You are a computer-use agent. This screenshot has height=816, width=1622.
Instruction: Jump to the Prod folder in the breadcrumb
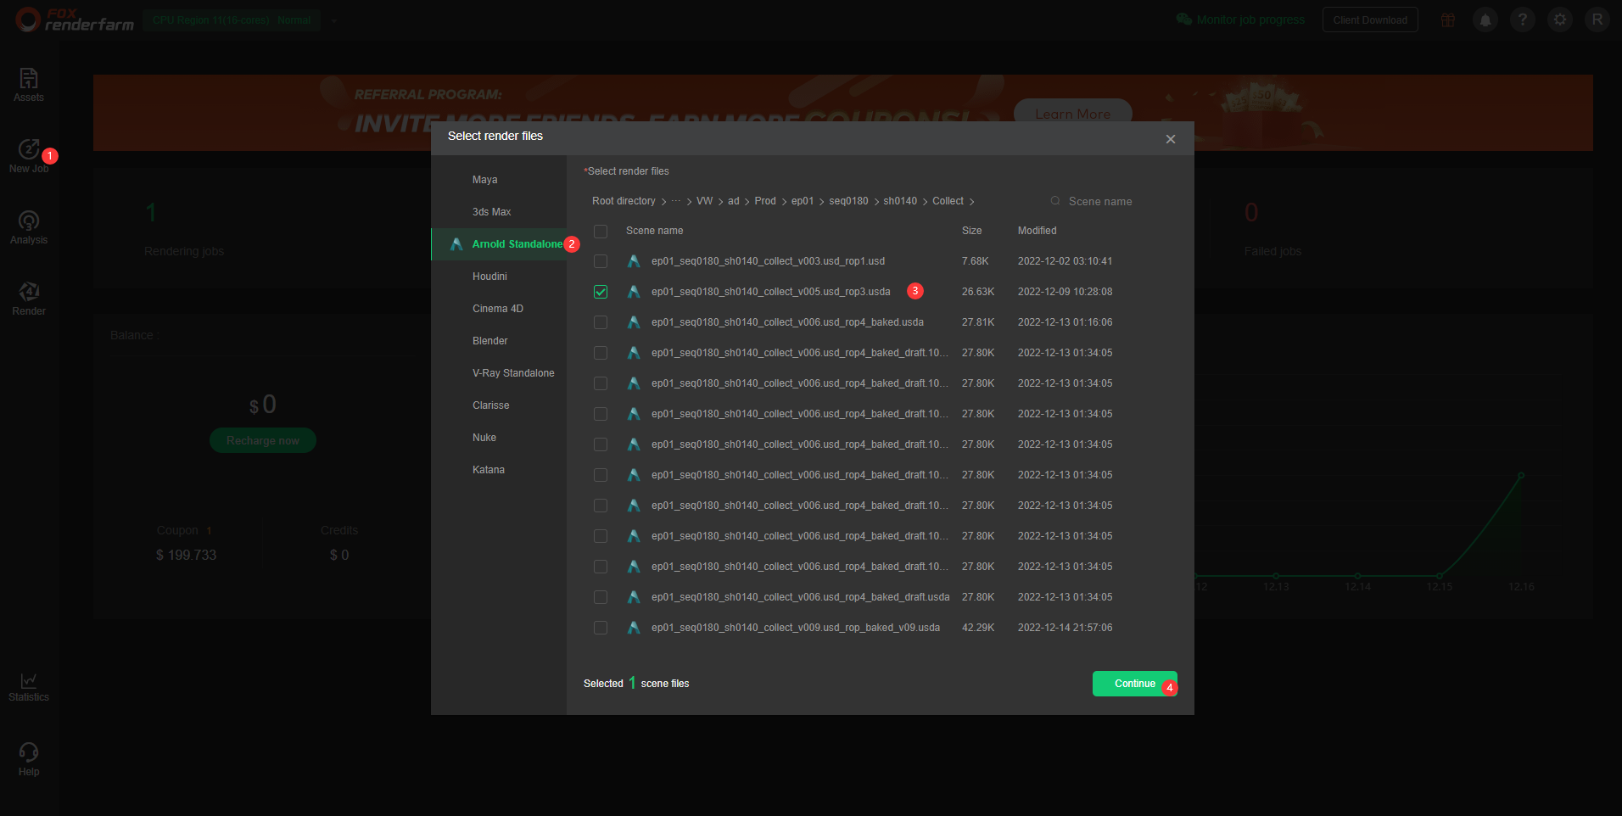coord(765,201)
